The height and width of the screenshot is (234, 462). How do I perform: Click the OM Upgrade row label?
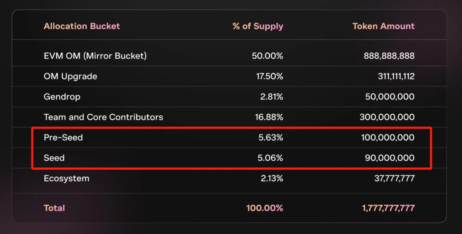pyautogui.click(x=71, y=77)
